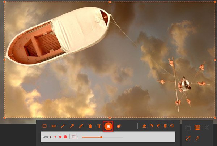
Task: Choose the second smallest size dot
Action: click(55, 137)
